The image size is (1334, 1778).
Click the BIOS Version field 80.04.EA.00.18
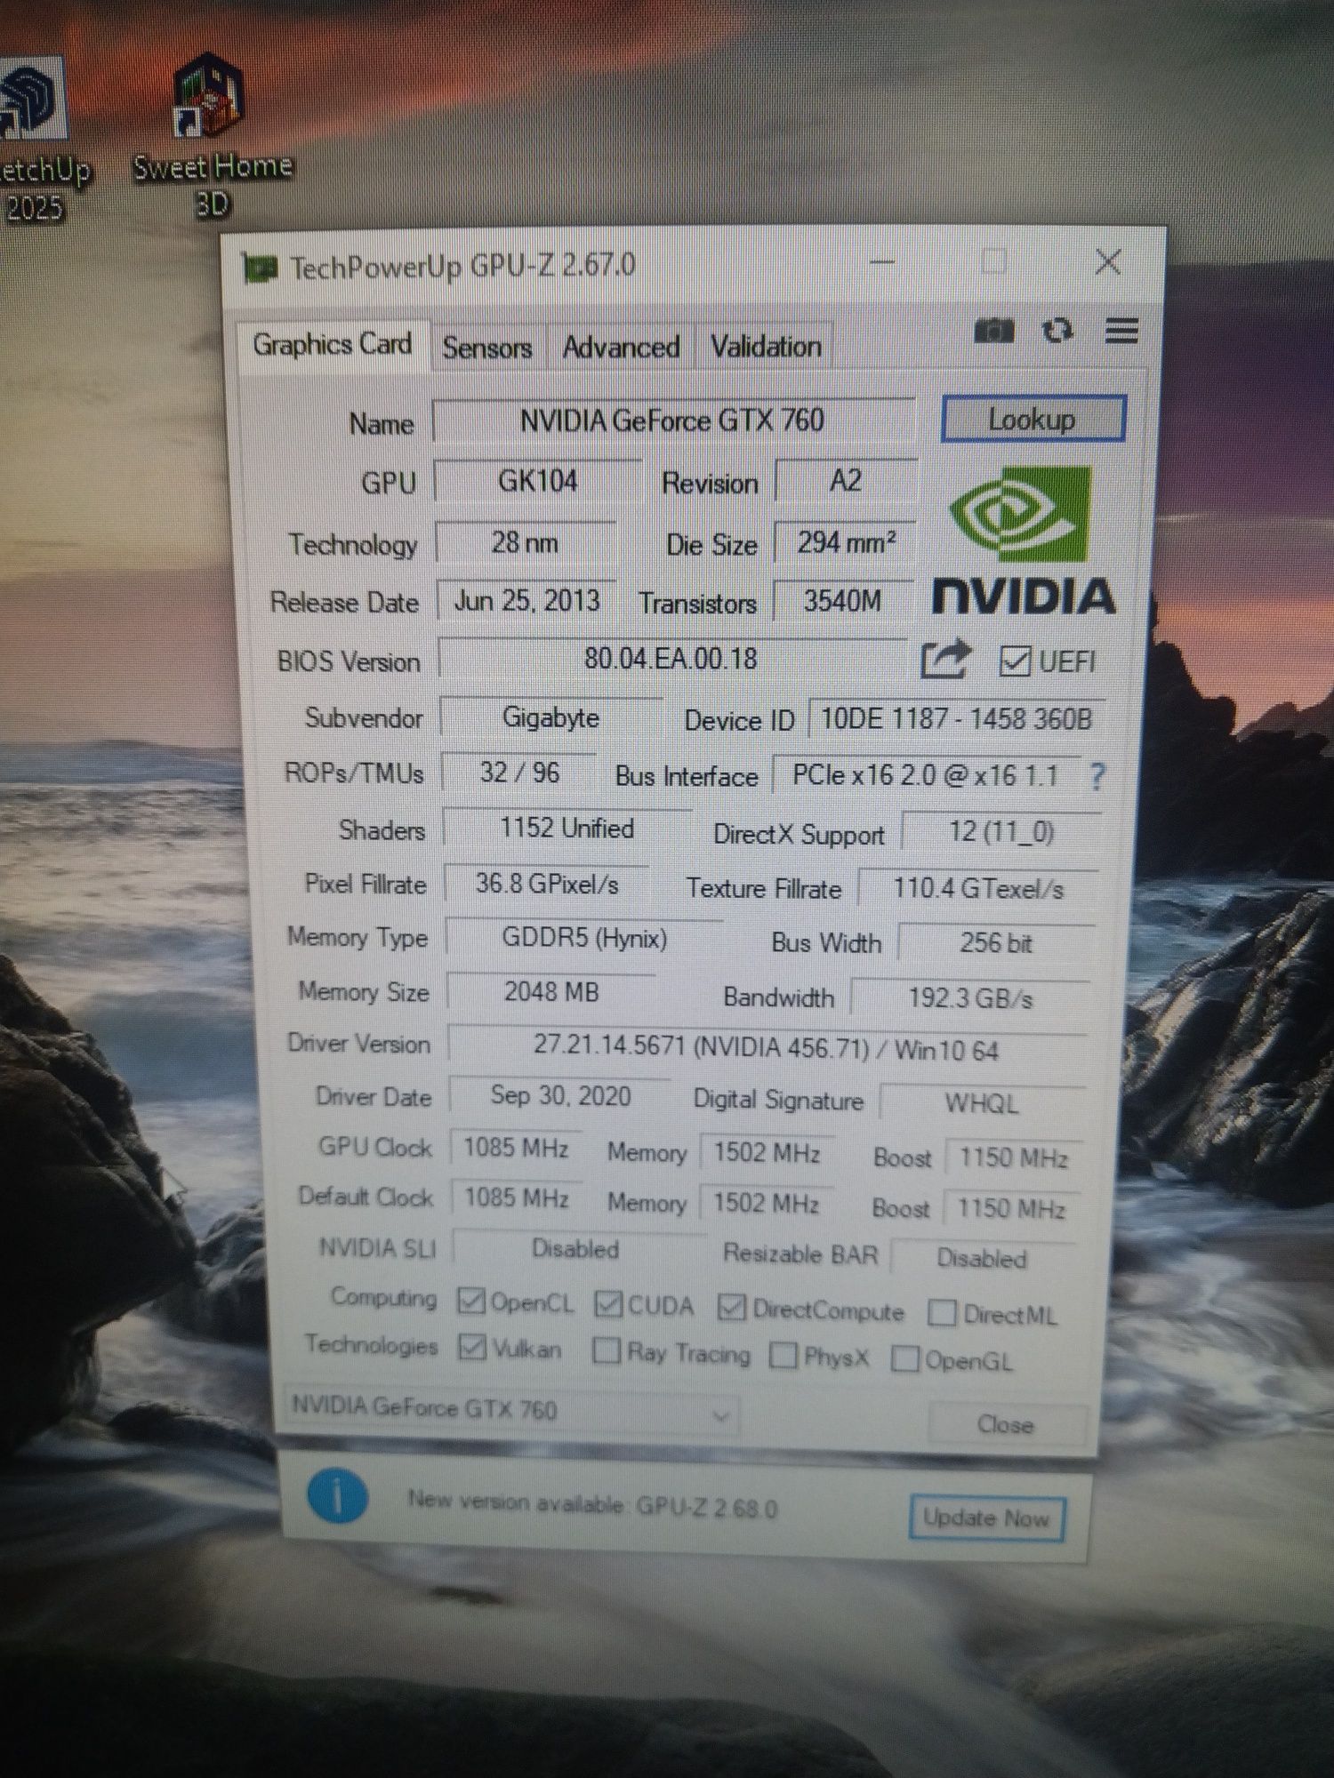pos(671,659)
